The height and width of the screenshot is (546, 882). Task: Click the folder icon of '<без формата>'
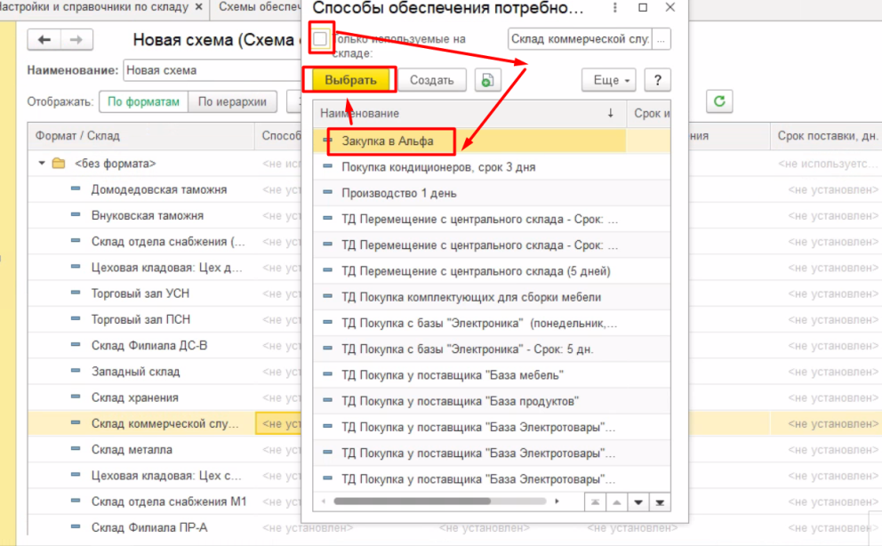59,163
